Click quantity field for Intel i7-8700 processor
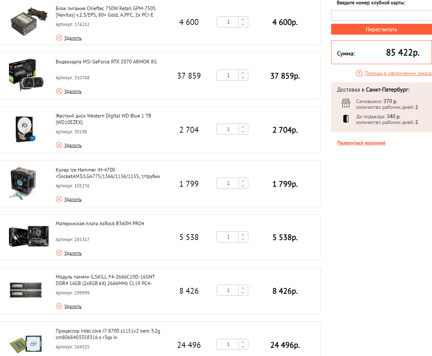432x356 pixels. (x=228, y=344)
